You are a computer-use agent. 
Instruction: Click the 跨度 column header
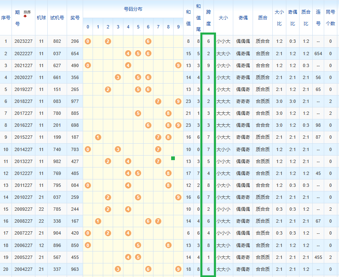point(208,18)
